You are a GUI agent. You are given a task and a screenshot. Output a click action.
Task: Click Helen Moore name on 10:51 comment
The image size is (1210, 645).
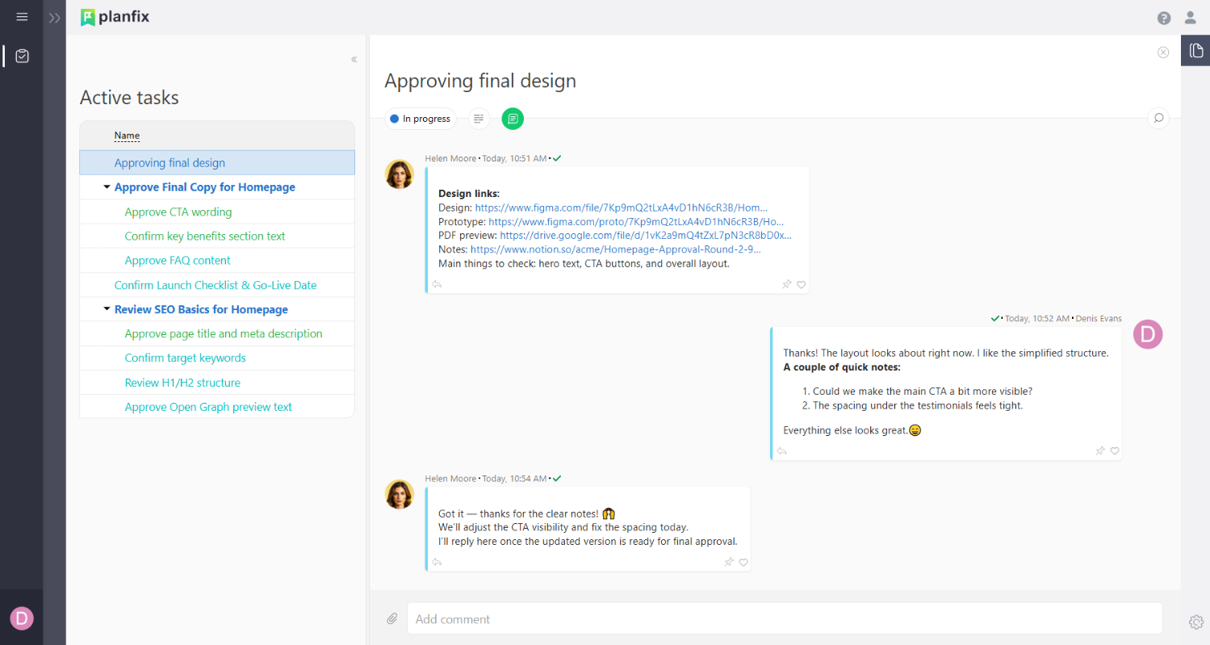pyautogui.click(x=451, y=158)
